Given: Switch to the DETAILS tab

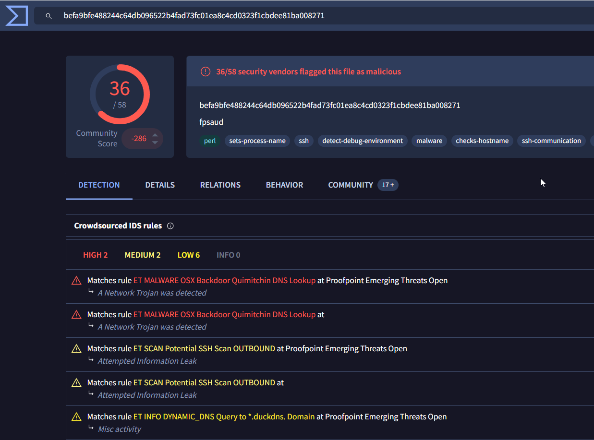Looking at the screenshot, I should (160, 185).
